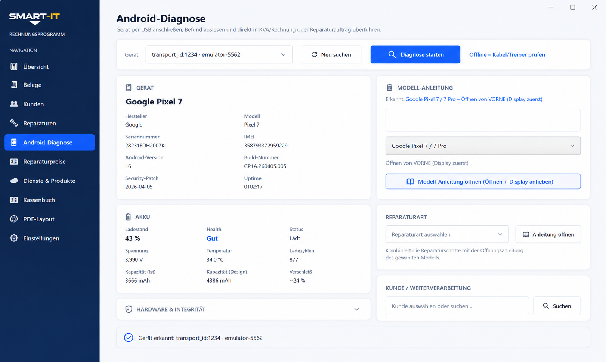Start diagnosis with Diagnose starten
Viewport: 606px width, 362px height.
(415, 54)
